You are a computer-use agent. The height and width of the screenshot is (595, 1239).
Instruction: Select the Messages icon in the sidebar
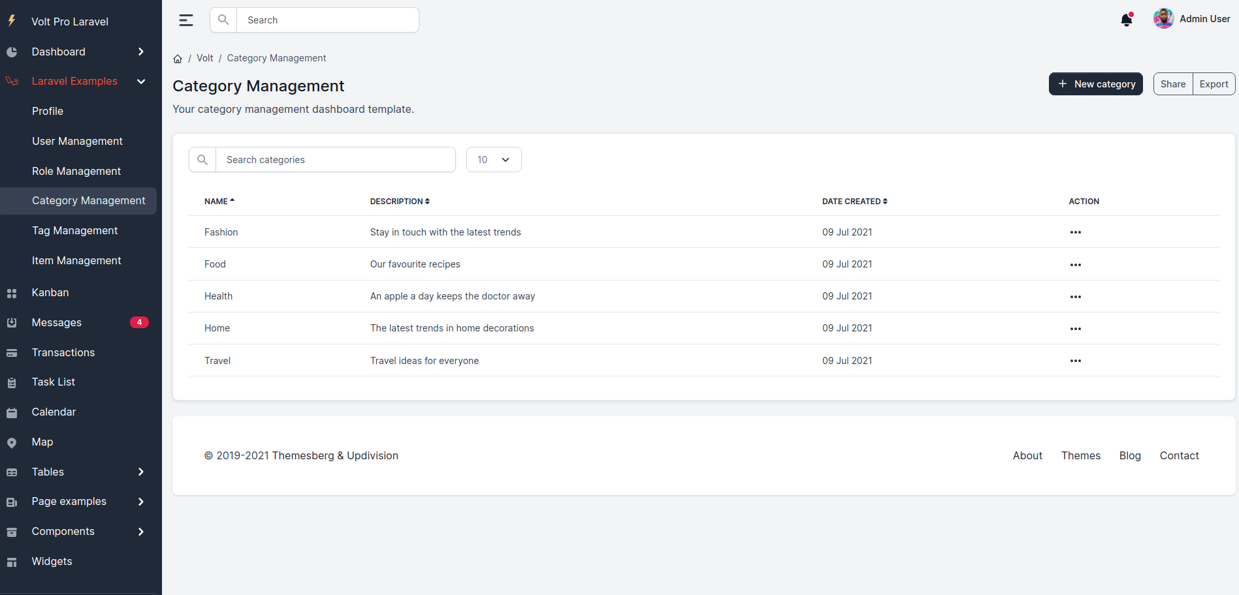[x=12, y=322]
